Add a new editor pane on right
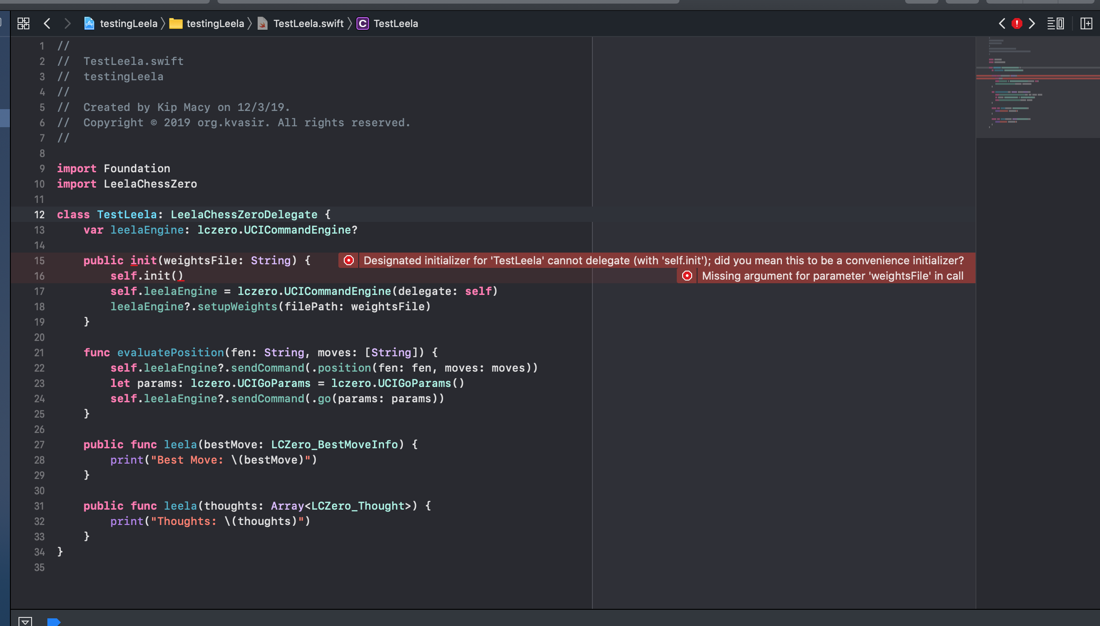 pyautogui.click(x=1086, y=23)
